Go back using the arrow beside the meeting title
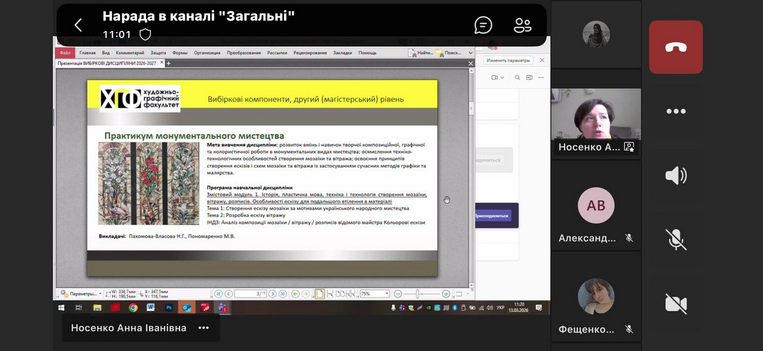Screen dimensions: 763x351 tap(78, 25)
